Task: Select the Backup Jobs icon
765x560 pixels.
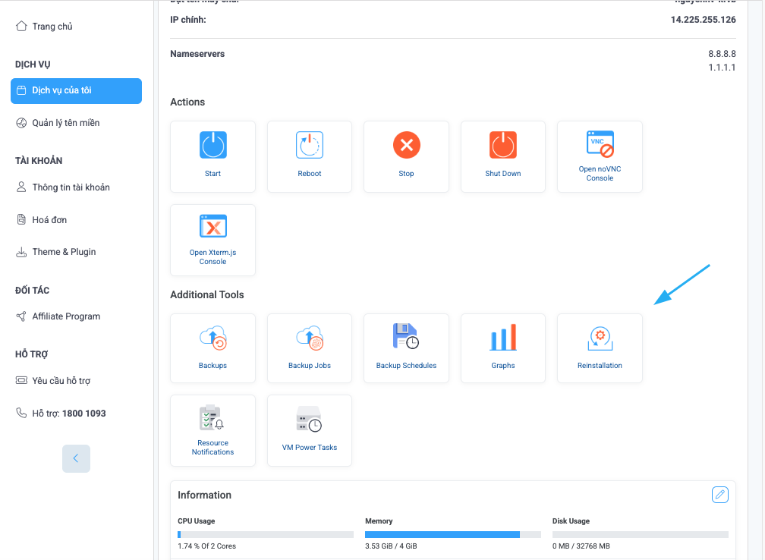Action: [x=309, y=336]
